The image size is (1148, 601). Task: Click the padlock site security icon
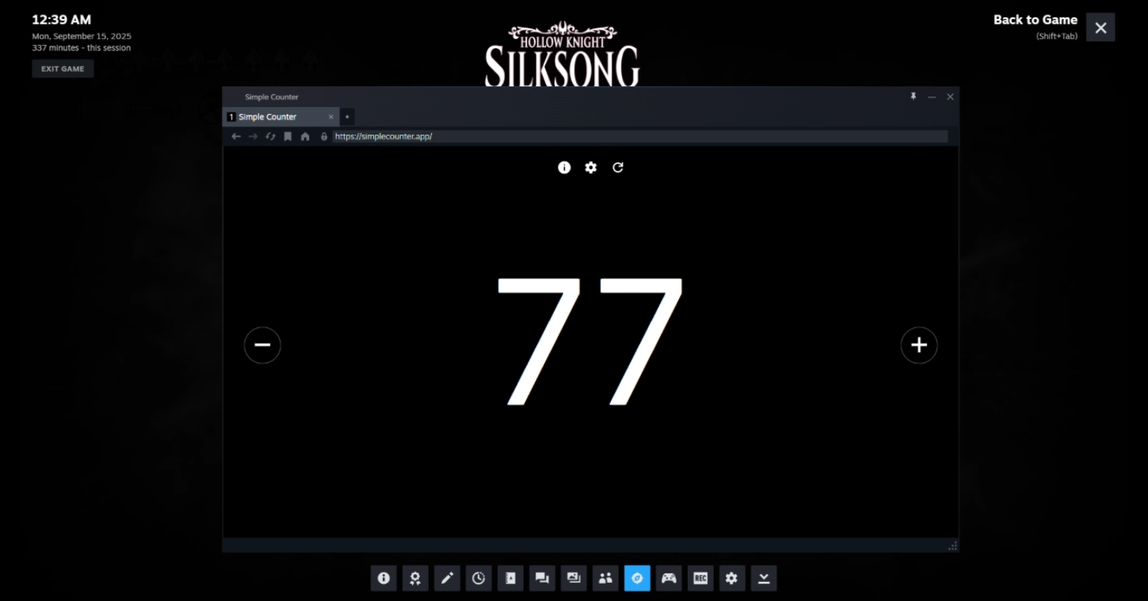[x=324, y=137]
